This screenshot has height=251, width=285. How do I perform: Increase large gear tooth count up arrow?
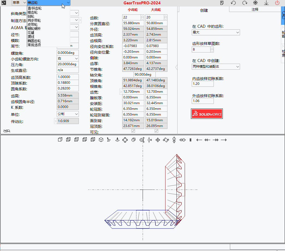click(x=166, y=16)
